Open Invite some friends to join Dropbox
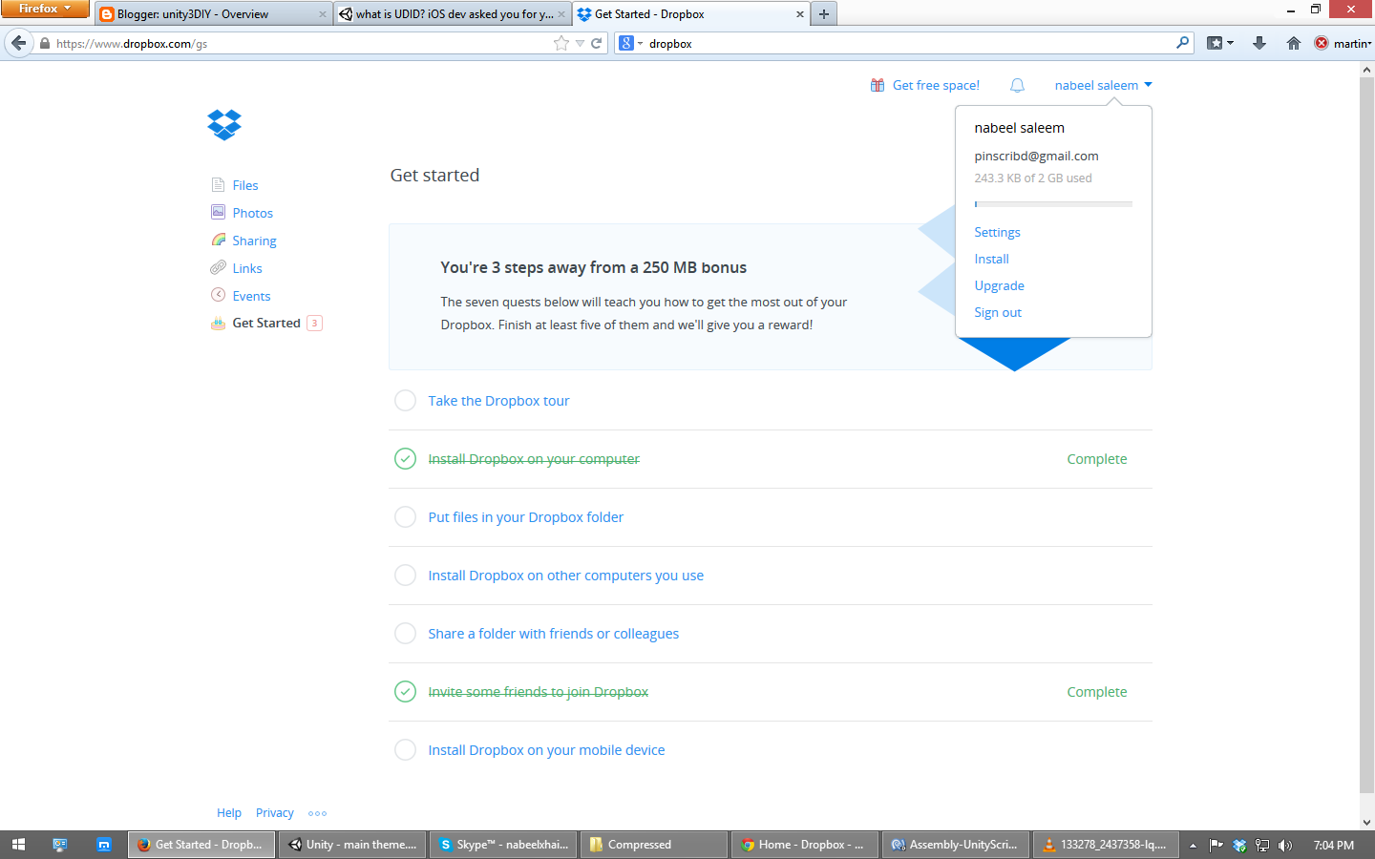The height and width of the screenshot is (859, 1375). [538, 692]
